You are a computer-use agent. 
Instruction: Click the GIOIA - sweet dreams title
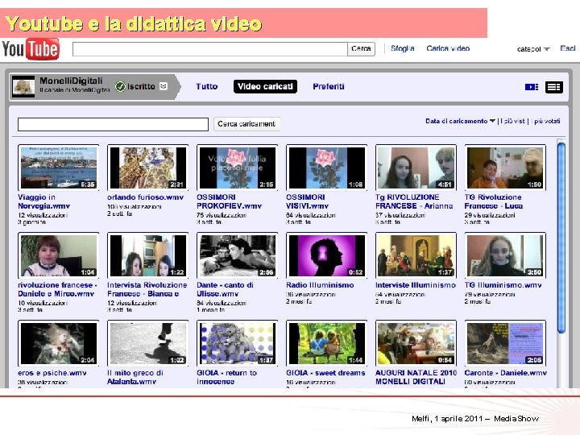point(325,373)
